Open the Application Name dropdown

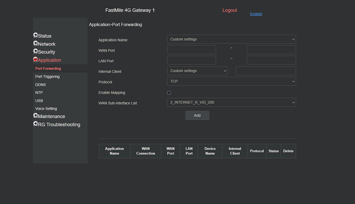click(231, 39)
